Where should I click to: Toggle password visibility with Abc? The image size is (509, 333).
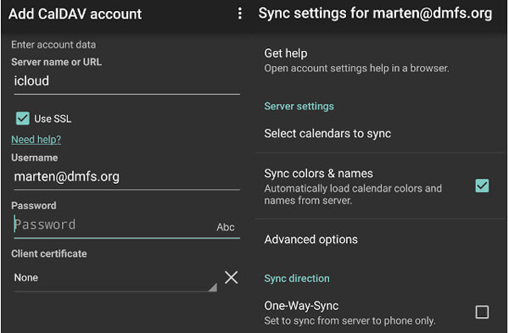click(x=226, y=226)
